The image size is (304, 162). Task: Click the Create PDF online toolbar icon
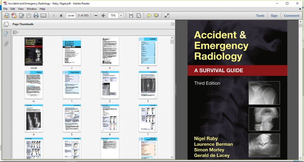[7, 16]
